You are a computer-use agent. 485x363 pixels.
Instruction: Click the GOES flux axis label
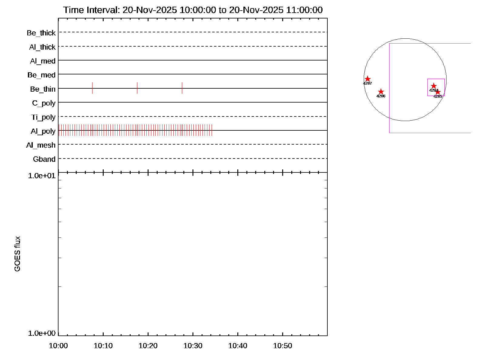click(x=18, y=254)
